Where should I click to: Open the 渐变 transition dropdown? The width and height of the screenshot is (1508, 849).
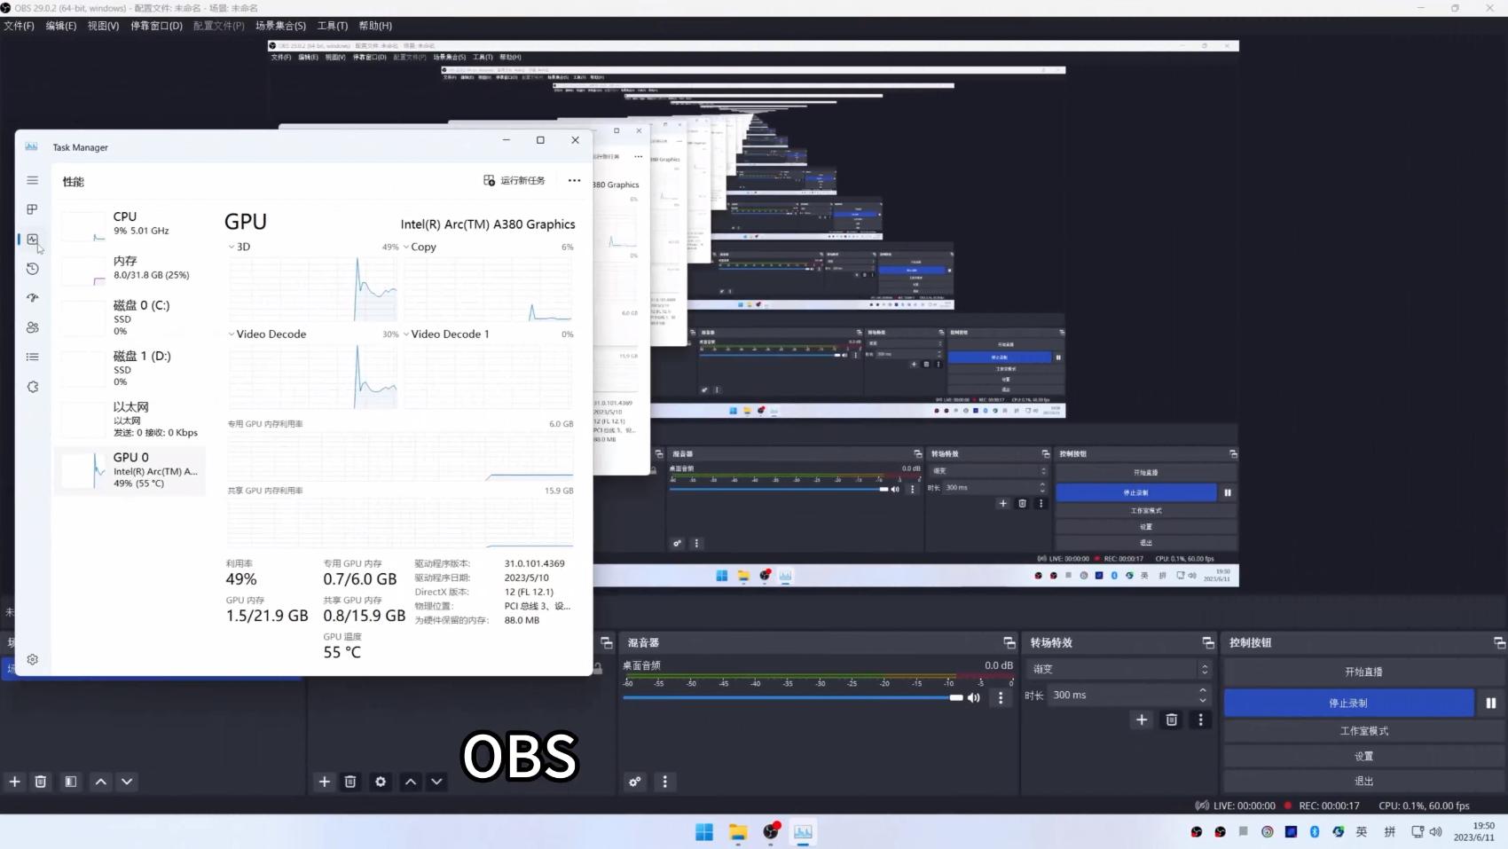pyautogui.click(x=1119, y=669)
